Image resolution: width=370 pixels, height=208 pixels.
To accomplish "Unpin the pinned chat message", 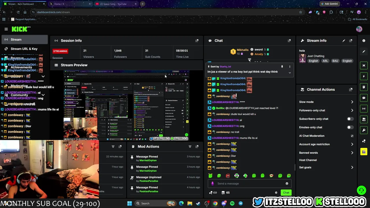I will [282, 67].
